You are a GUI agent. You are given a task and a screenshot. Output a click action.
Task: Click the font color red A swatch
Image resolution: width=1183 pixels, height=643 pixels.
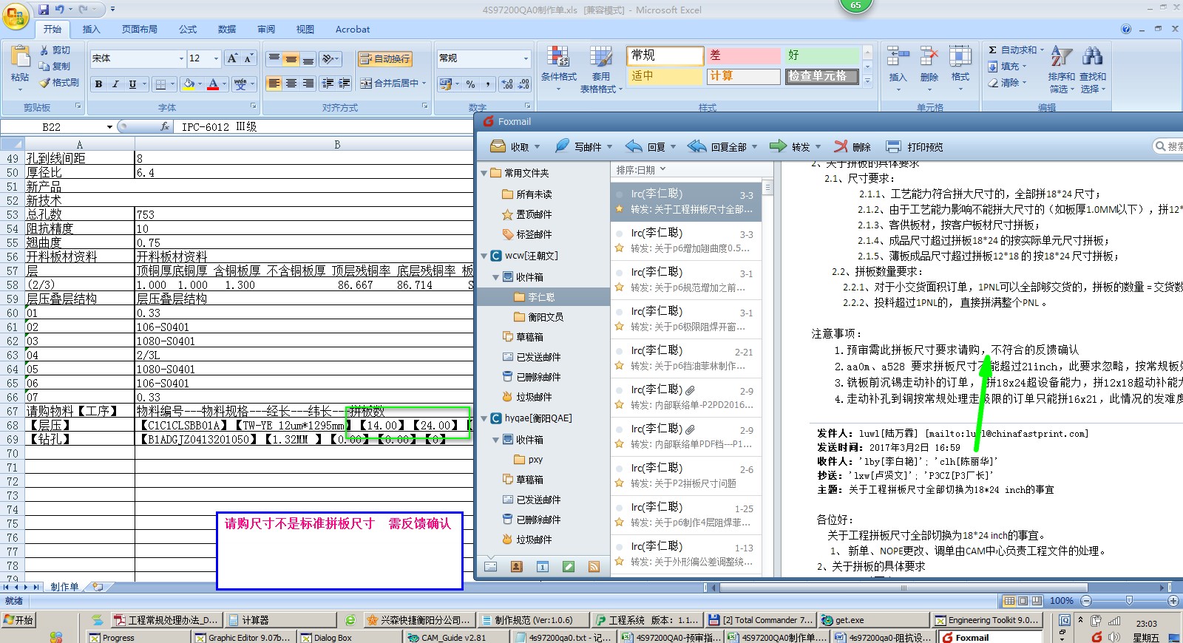click(x=213, y=84)
